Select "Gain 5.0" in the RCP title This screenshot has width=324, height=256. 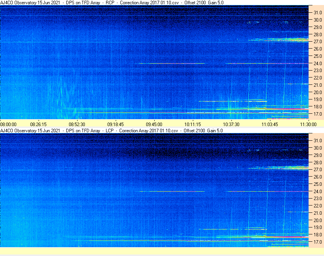pyautogui.click(x=216, y=3)
